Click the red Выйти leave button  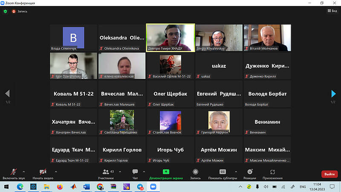click(329, 174)
